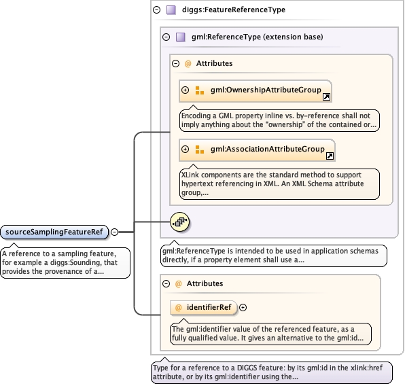Click the @ icon in identifierRef

[179, 307]
